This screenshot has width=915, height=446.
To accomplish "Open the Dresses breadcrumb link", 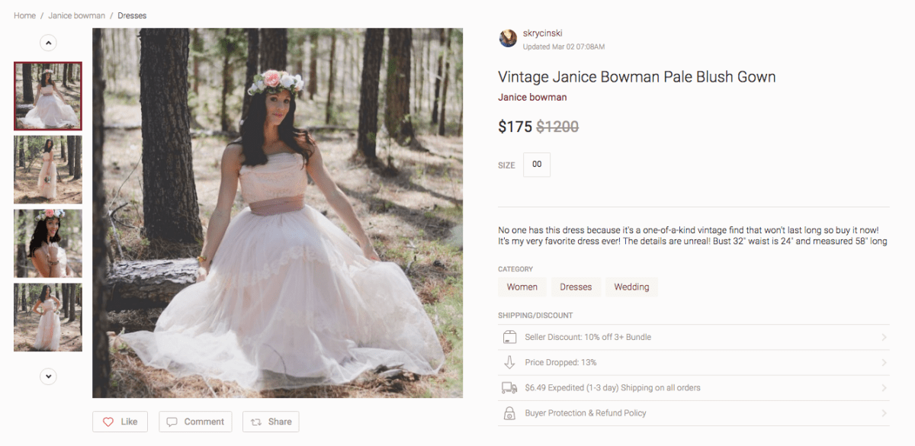I will point(132,15).
